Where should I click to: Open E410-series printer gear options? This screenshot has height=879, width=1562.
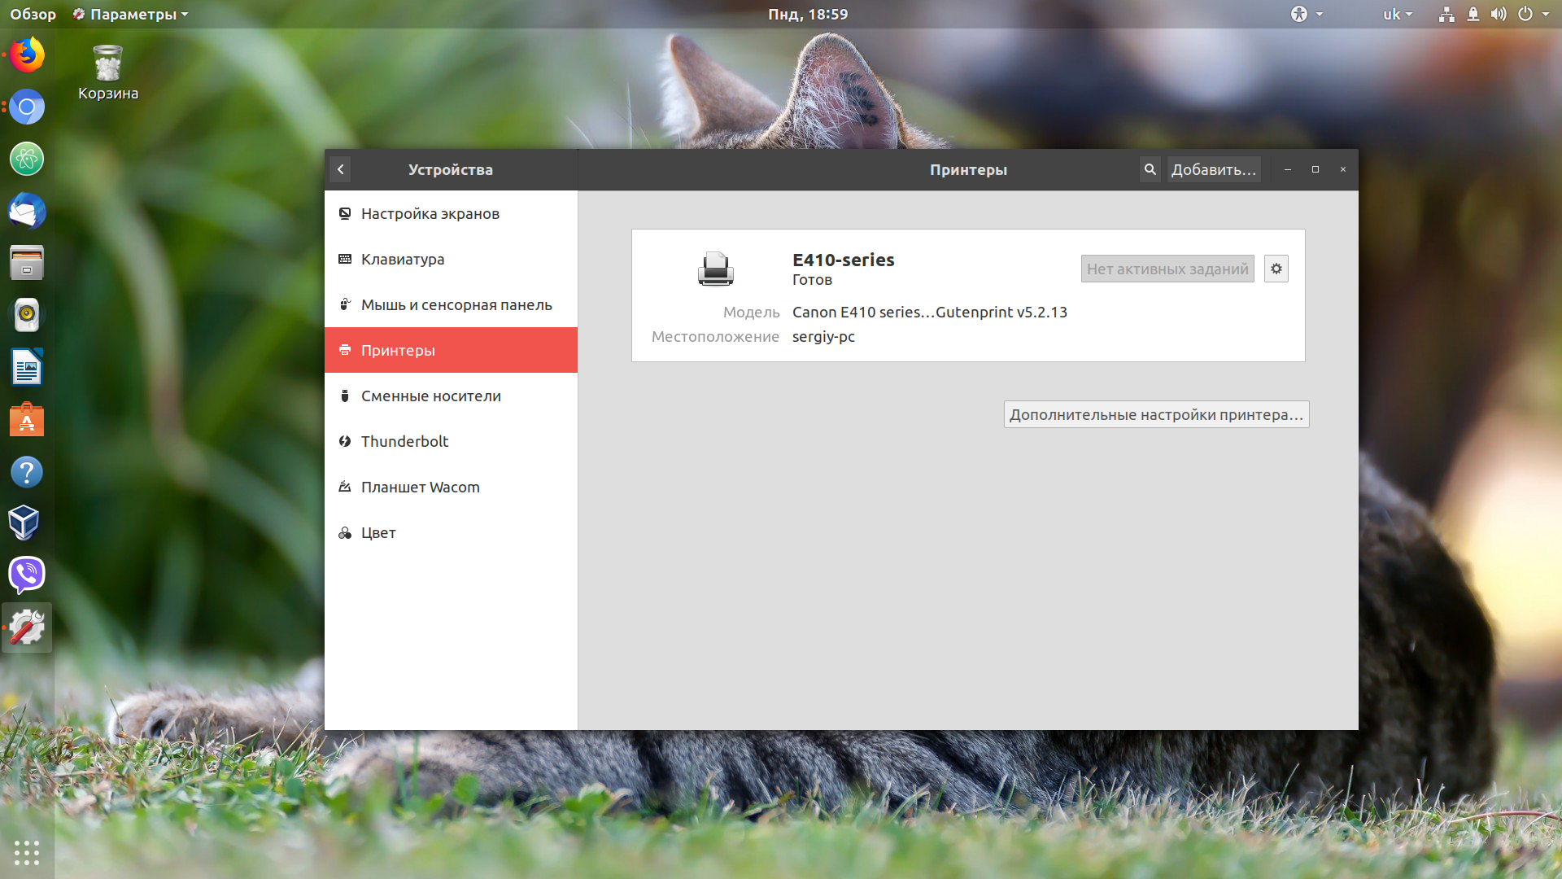tap(1276, 269)
